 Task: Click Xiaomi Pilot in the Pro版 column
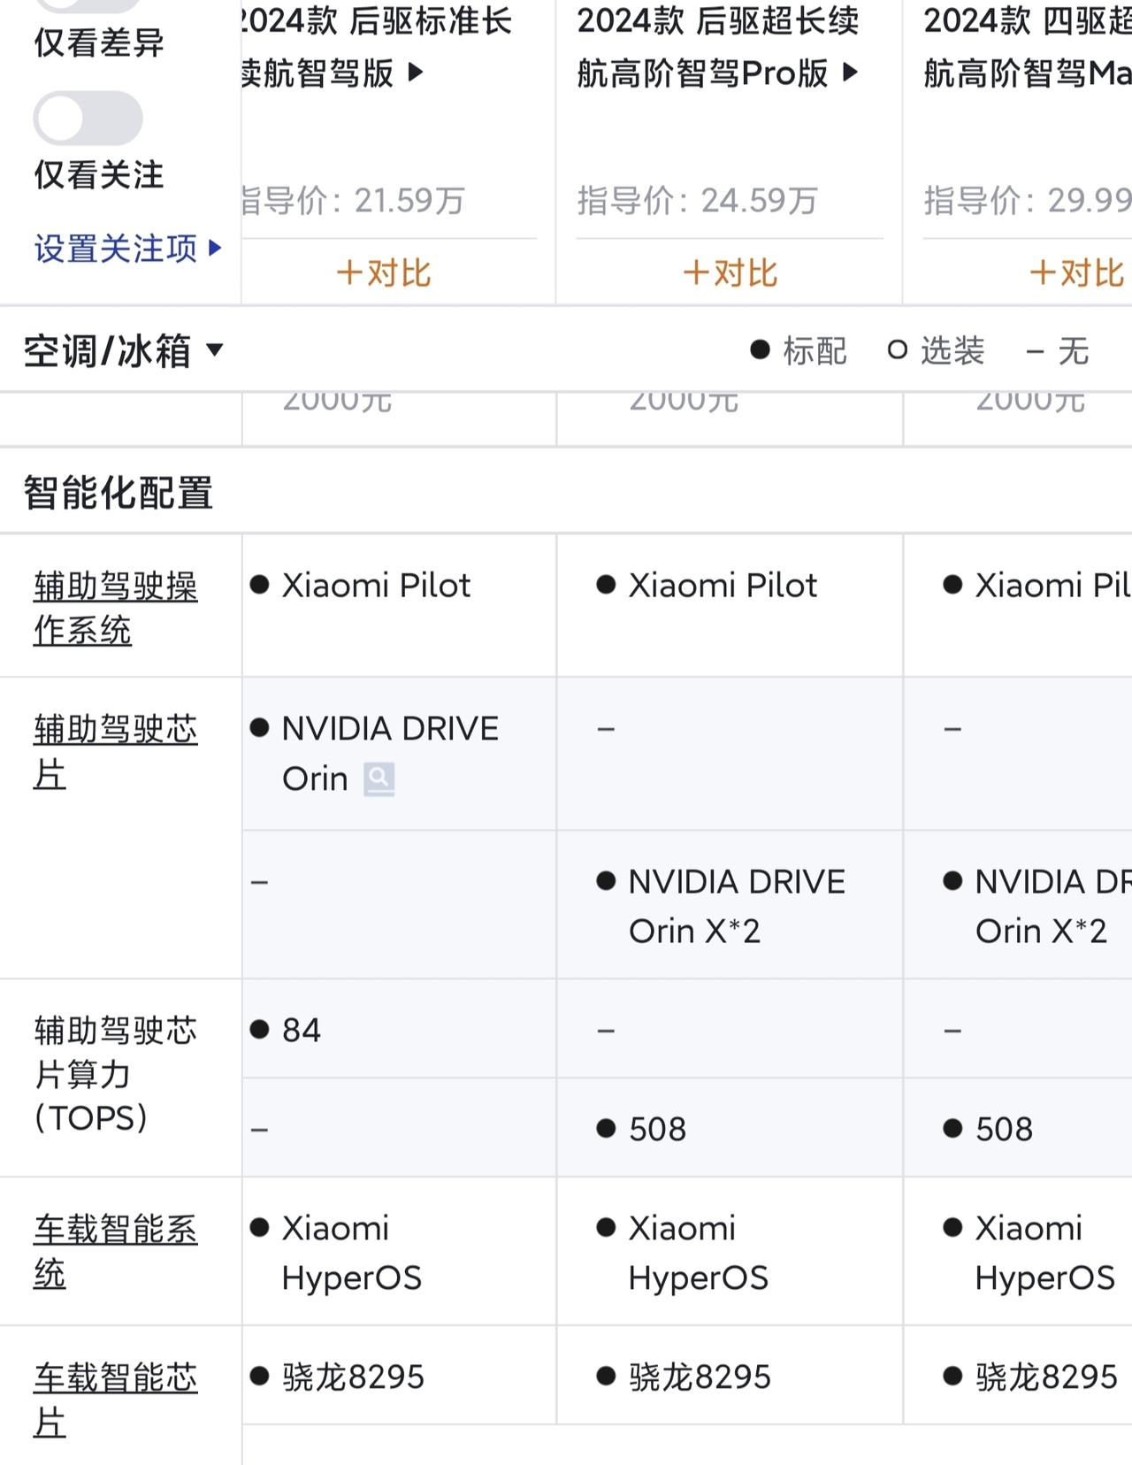pos(723,585)
